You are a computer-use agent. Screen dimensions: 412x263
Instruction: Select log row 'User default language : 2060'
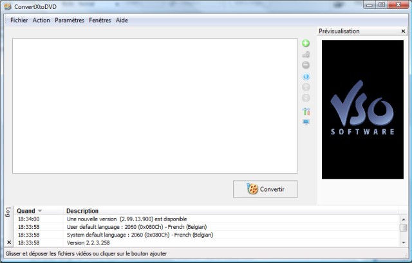tap(206, 227)
